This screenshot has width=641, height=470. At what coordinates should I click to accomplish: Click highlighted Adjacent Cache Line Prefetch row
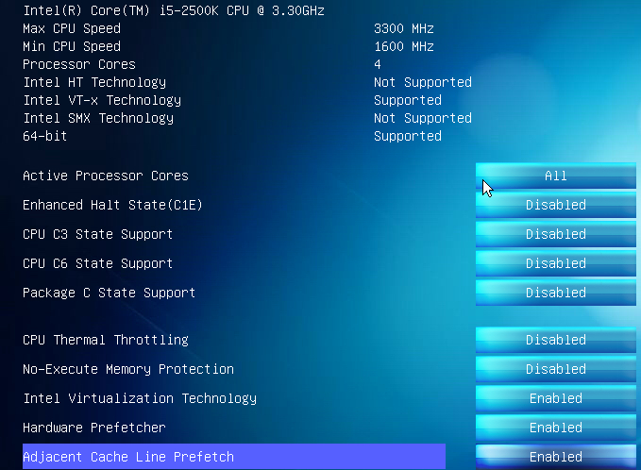coord(234,457)
